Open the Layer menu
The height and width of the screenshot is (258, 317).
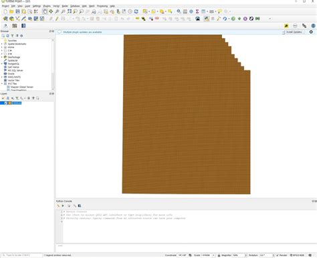tap(27, 6)
